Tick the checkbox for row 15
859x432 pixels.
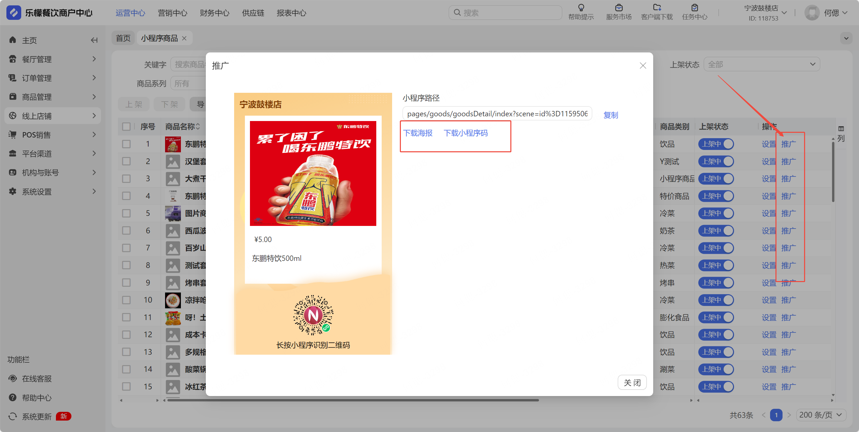[126, 387]
